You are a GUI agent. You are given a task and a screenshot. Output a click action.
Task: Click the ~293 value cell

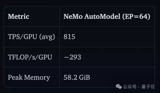pos(72,57)
